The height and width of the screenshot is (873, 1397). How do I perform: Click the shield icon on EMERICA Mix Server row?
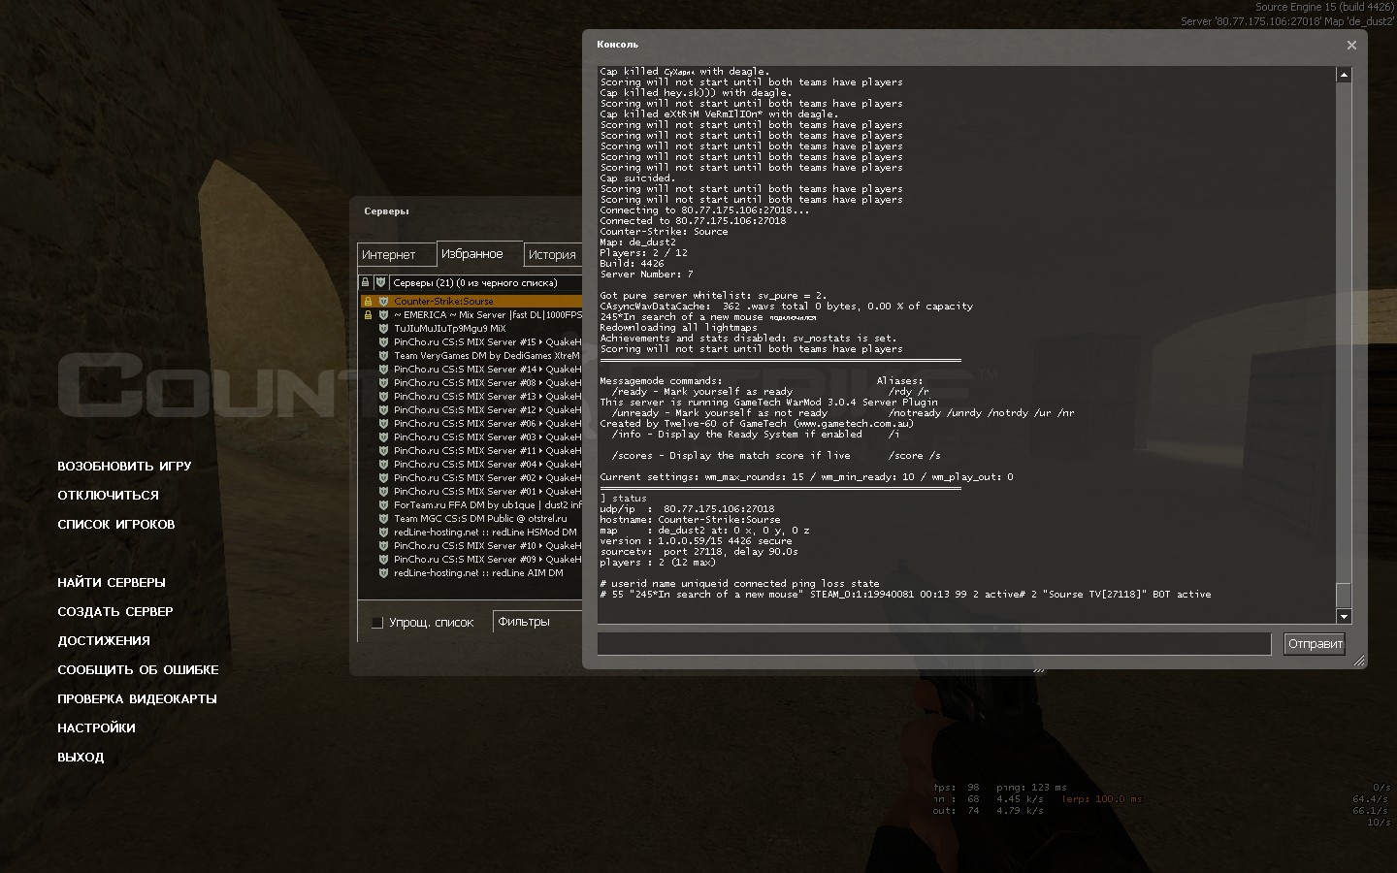(x=383, y=315)
